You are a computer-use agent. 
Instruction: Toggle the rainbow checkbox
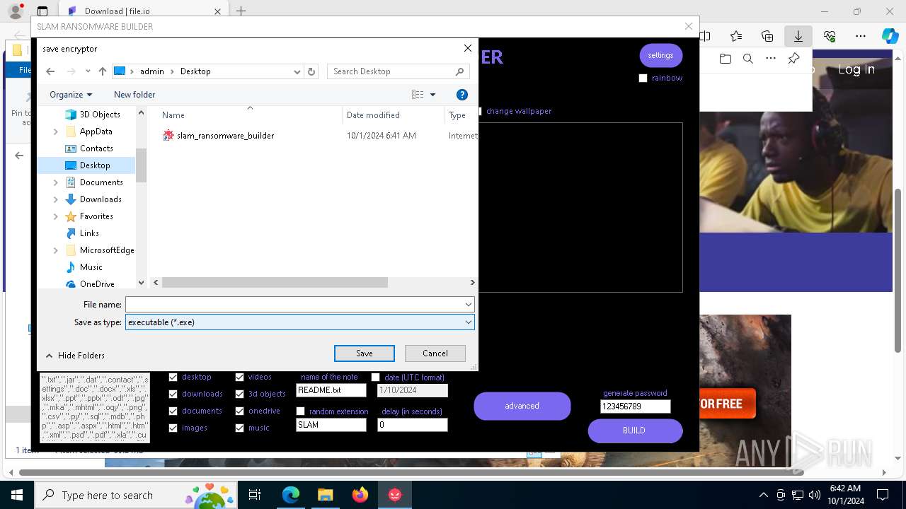tap(643, 78)
